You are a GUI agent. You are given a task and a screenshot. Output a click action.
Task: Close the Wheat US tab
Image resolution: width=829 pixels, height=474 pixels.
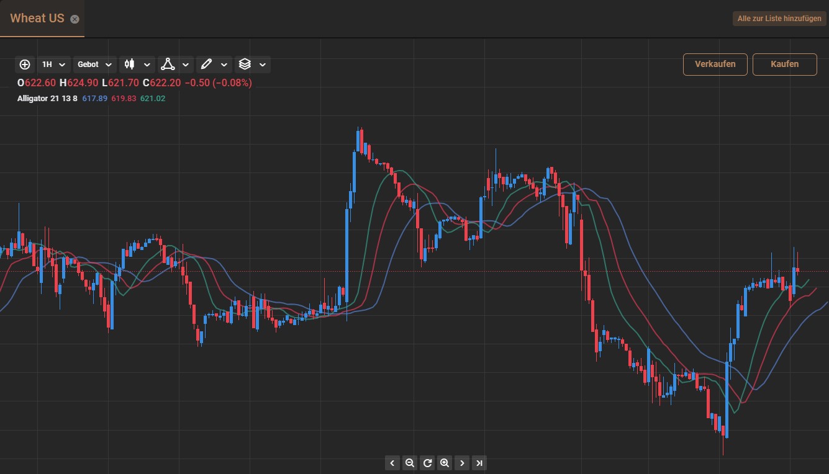(x=75, y=19)
